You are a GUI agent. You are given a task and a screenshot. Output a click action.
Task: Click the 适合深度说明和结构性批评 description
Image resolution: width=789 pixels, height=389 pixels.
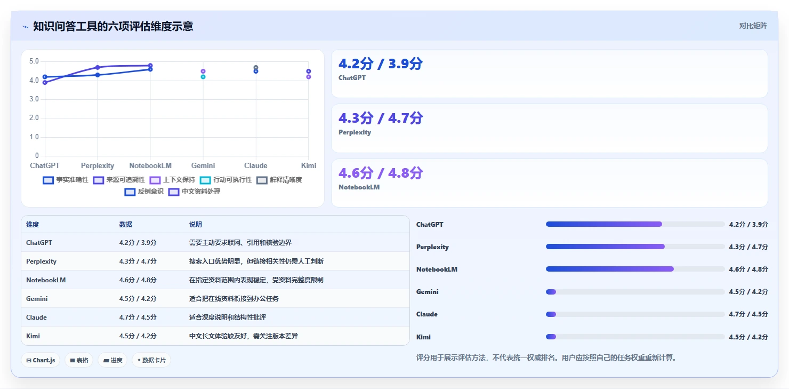pyautogui.click(x=228, y=317)
